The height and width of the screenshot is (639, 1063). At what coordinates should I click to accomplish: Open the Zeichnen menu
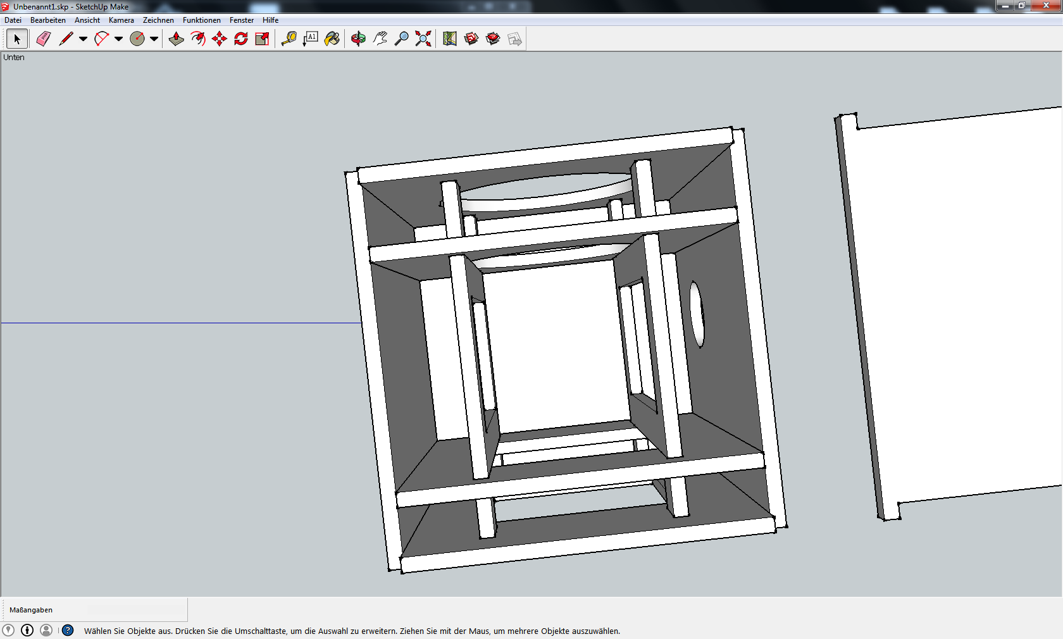158,20
